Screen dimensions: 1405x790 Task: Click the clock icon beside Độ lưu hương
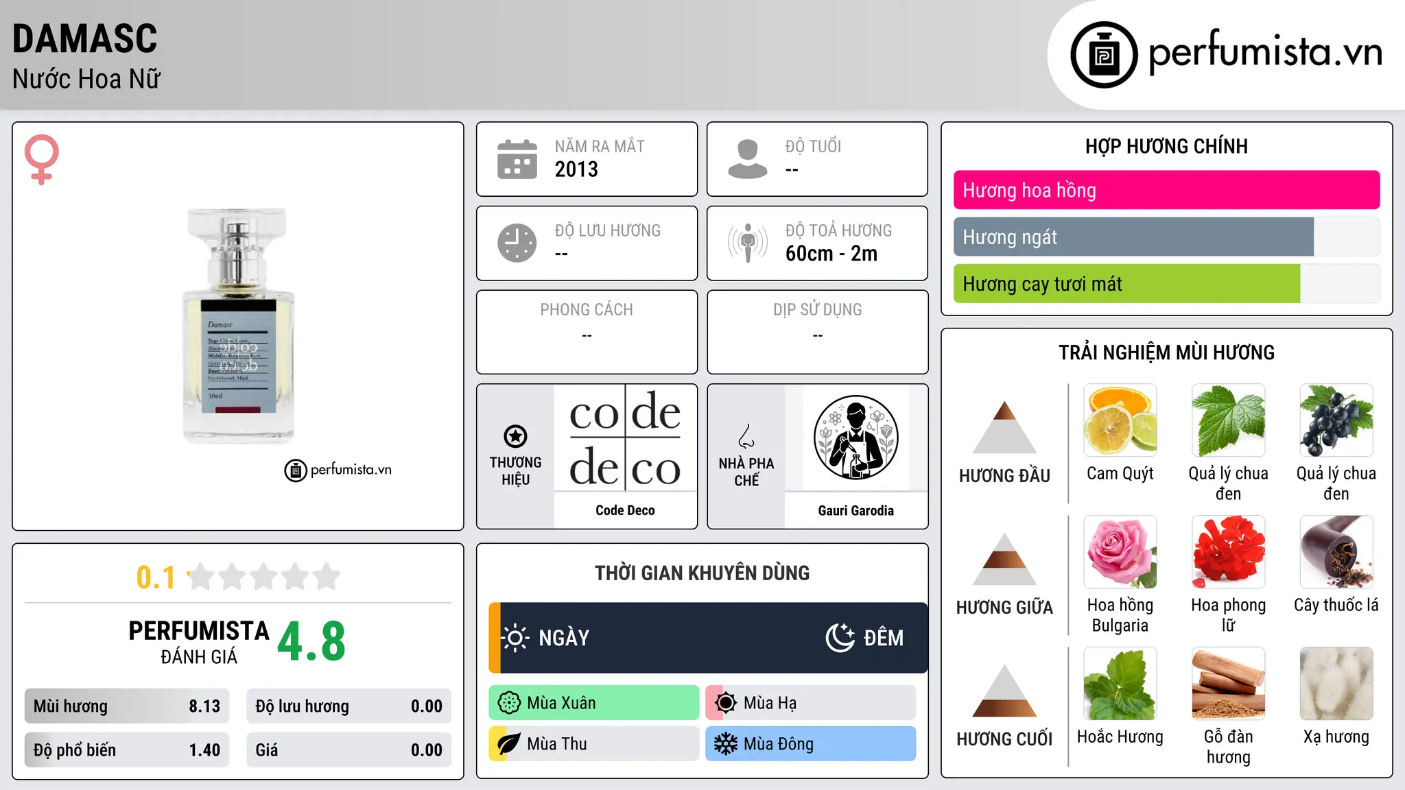(517, 243)
